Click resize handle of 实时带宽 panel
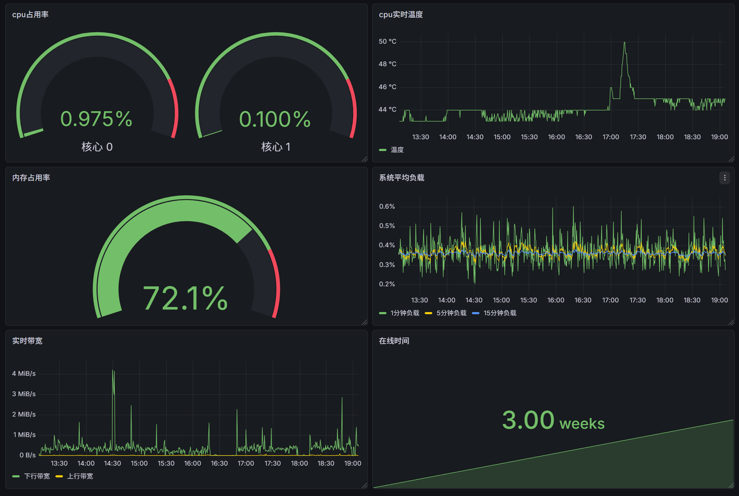Image resolution: width=739 pixels, height=496 pixels. (364, 485)
